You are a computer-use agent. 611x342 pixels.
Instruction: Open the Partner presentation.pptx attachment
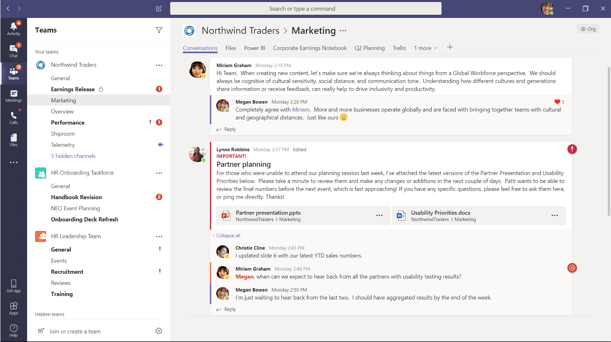coord(303,216)
